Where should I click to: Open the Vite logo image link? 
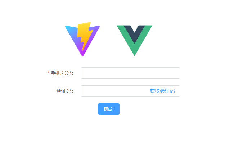coord(82,39)
